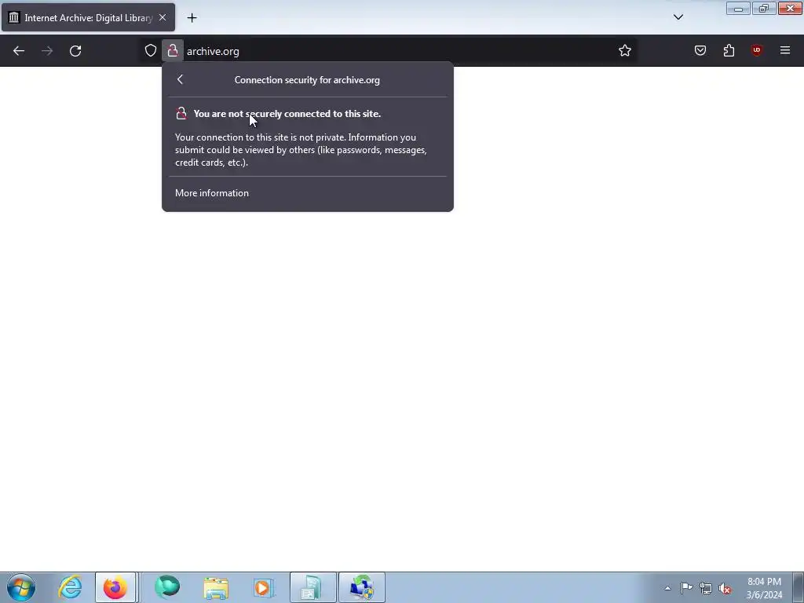Open the document window taskbar item
Image resolution: width=804 pixels, height=603 pixels.
tap(312, 587)
